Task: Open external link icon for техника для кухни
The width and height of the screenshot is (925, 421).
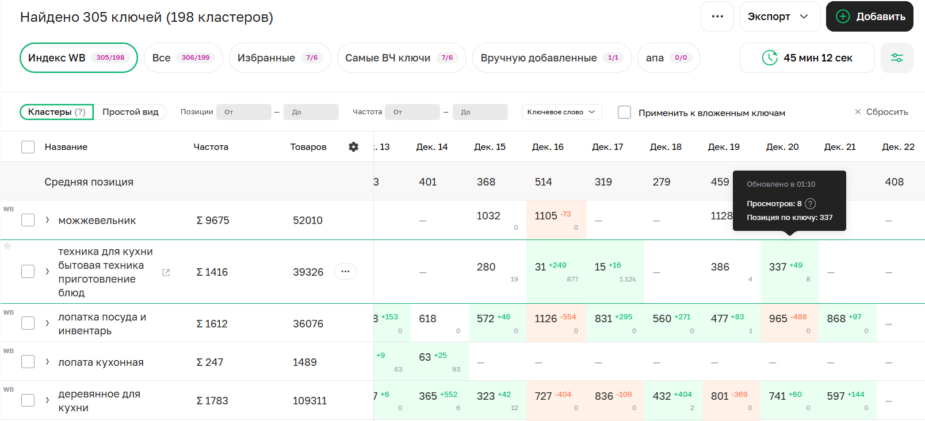Action: click(166, 272)
